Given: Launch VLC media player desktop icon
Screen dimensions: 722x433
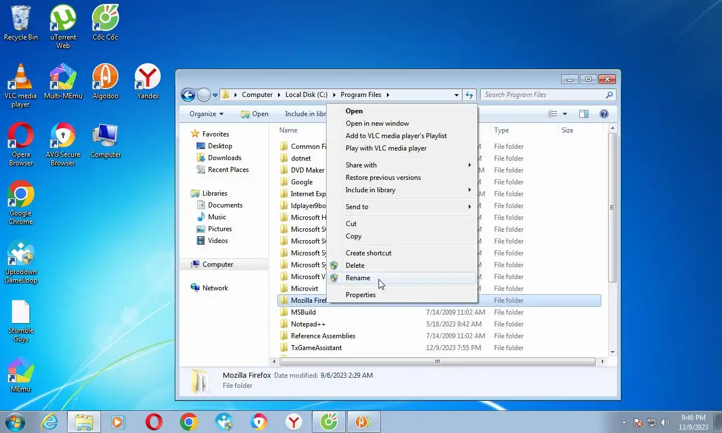Looking at the screenshot, I should pos(21,86).
